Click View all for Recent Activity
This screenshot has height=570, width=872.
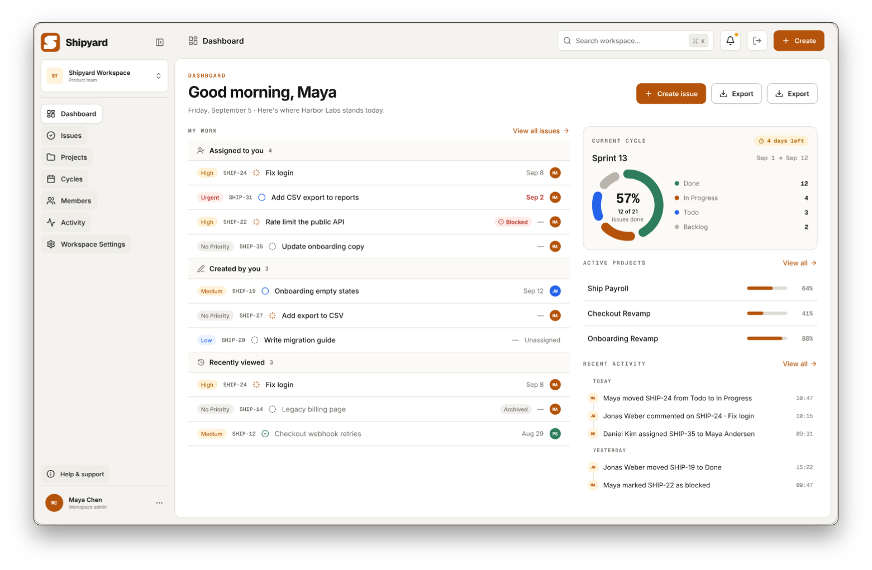pyautogui.click(x=799, y=364)
